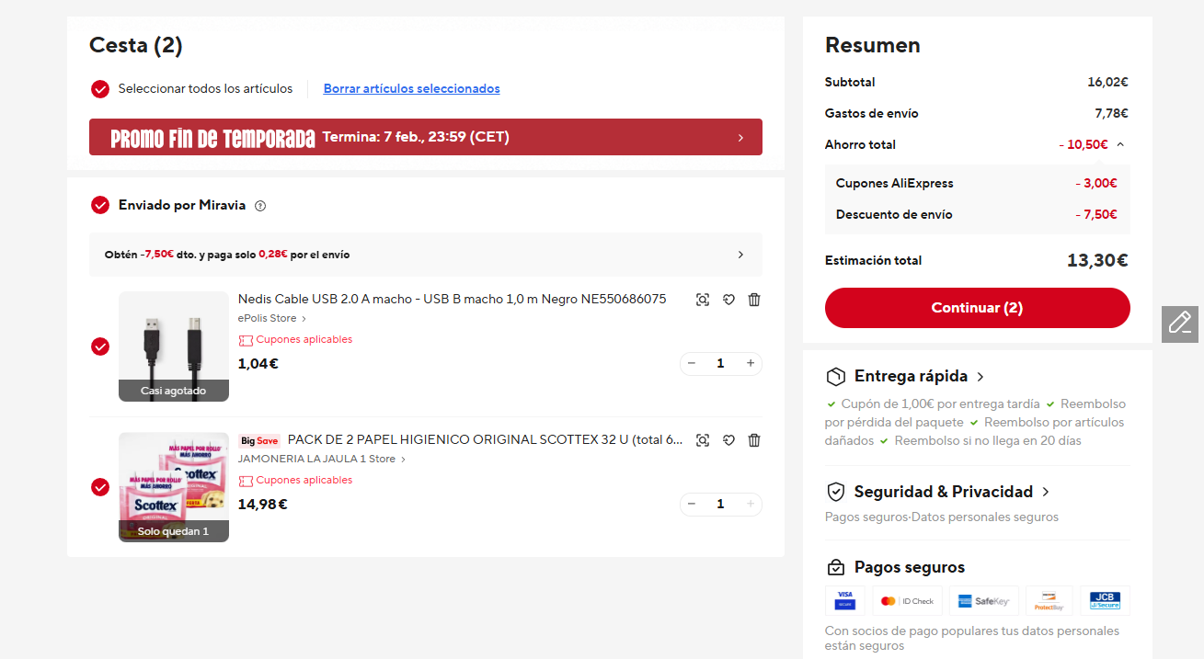This screenshot has width=1204, height=659.
Task: Click the Entrega rápida package icon
Action: [835, 377]
